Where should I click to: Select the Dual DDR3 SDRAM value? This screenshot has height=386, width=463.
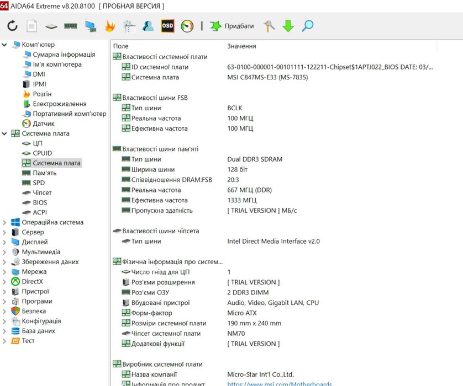[255, 159]
